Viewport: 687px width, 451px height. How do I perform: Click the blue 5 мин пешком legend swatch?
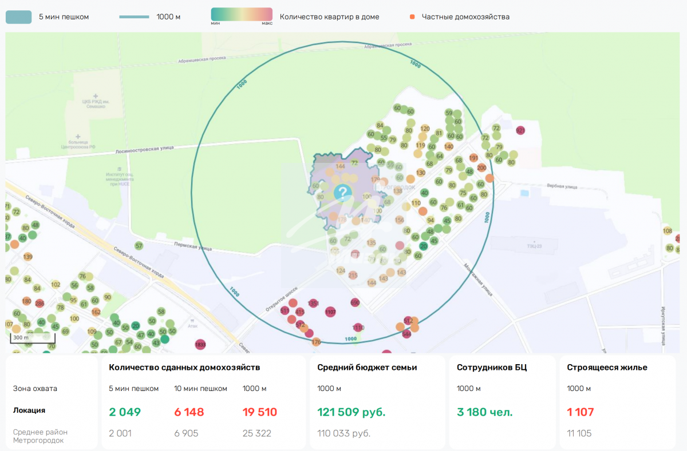18,17
